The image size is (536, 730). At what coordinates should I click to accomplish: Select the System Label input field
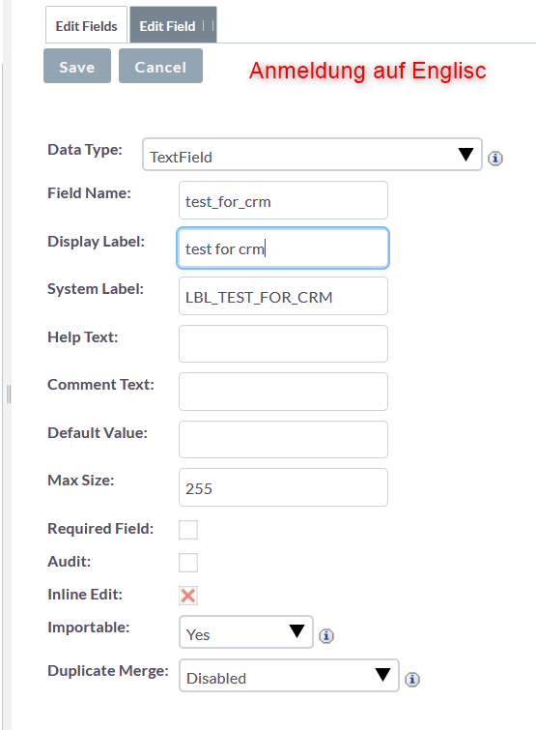pos(283,296)
